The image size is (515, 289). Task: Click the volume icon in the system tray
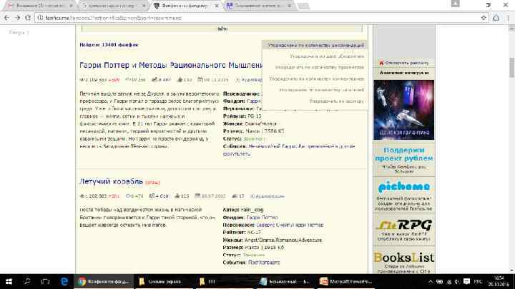457,282
